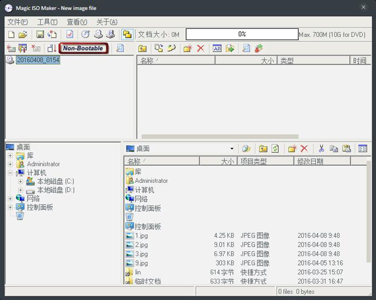
Task: Collapse the 计算机 tree node
Action: coord(10,173)
